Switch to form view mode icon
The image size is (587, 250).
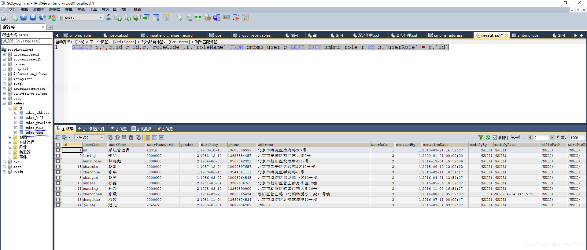(155, 137)
